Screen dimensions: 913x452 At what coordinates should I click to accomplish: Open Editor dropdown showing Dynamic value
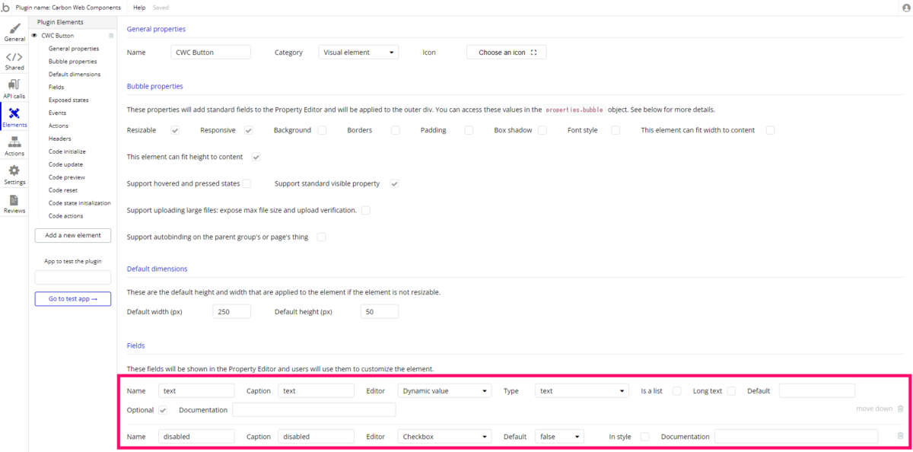coord(445,390)
